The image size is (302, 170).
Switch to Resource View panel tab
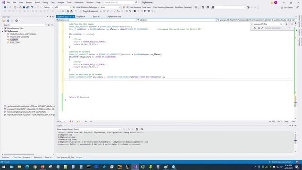(38, 157)
